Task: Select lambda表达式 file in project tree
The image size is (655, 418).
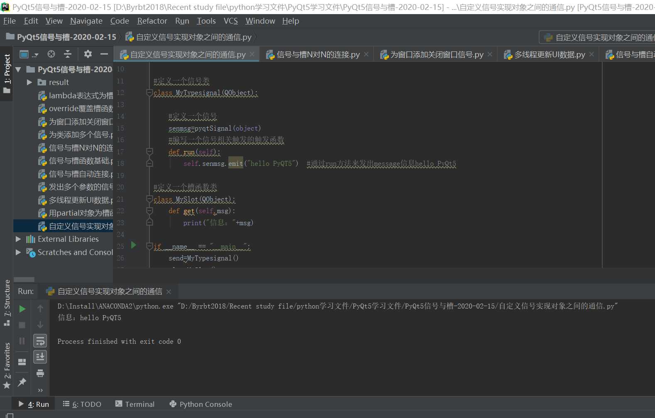Action: [x=76, y=96]
